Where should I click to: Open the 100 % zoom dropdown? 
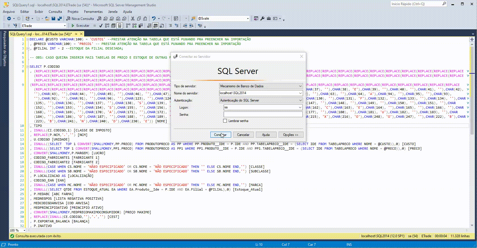click(x=24, y=230)
